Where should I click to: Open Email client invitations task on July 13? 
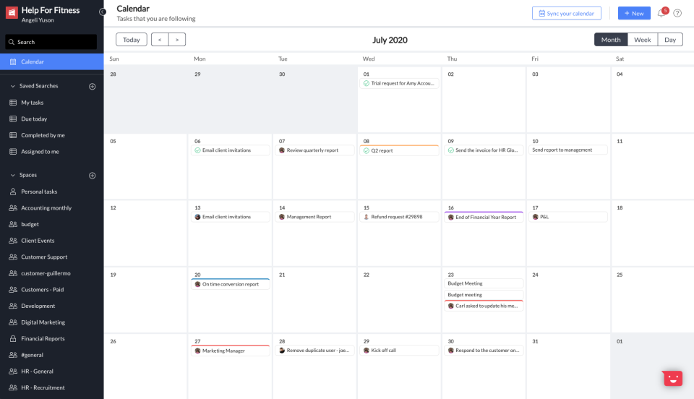(230, 217)
